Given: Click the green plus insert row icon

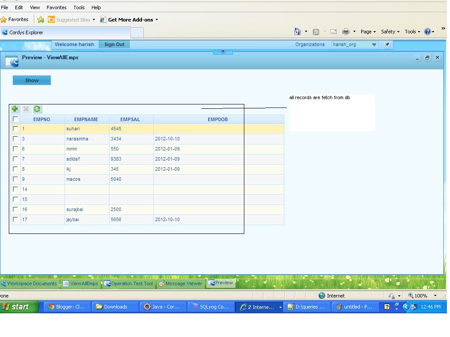Looking at the screenshot, I should (15, 109).
